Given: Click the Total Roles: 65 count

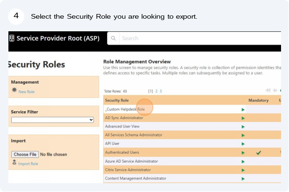Looking at the screenshot, I should pos(116,91).
